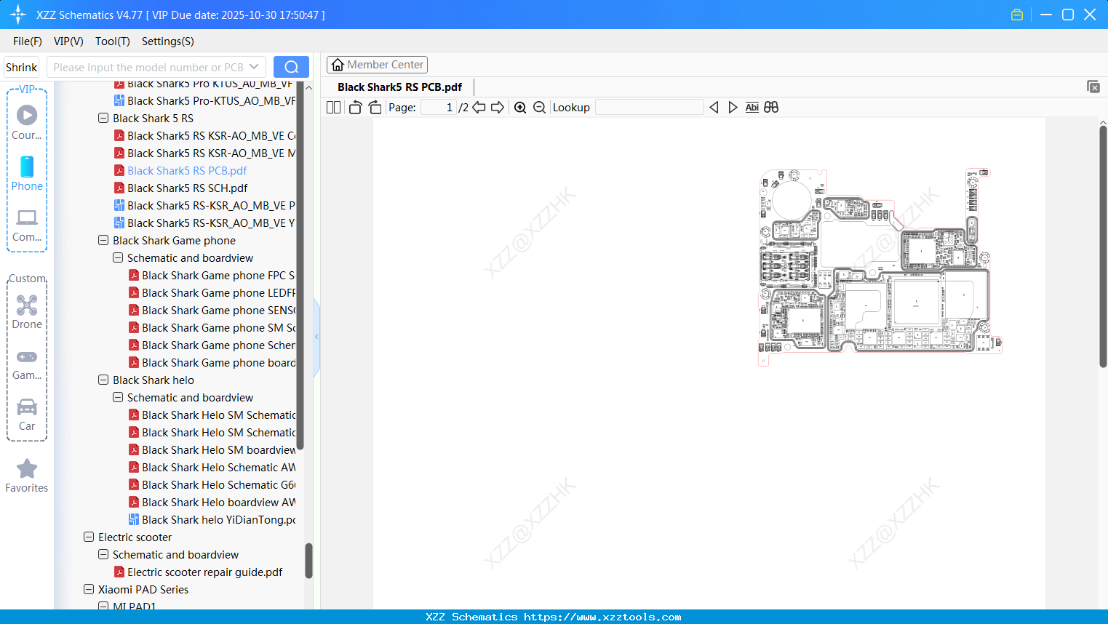The image size is (1108, 624).
Task: Rotate page using the left rotate icon
Action: pos(355,108)
